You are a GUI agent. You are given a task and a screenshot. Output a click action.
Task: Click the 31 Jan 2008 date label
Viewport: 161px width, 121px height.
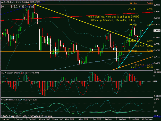click(134, 119)
